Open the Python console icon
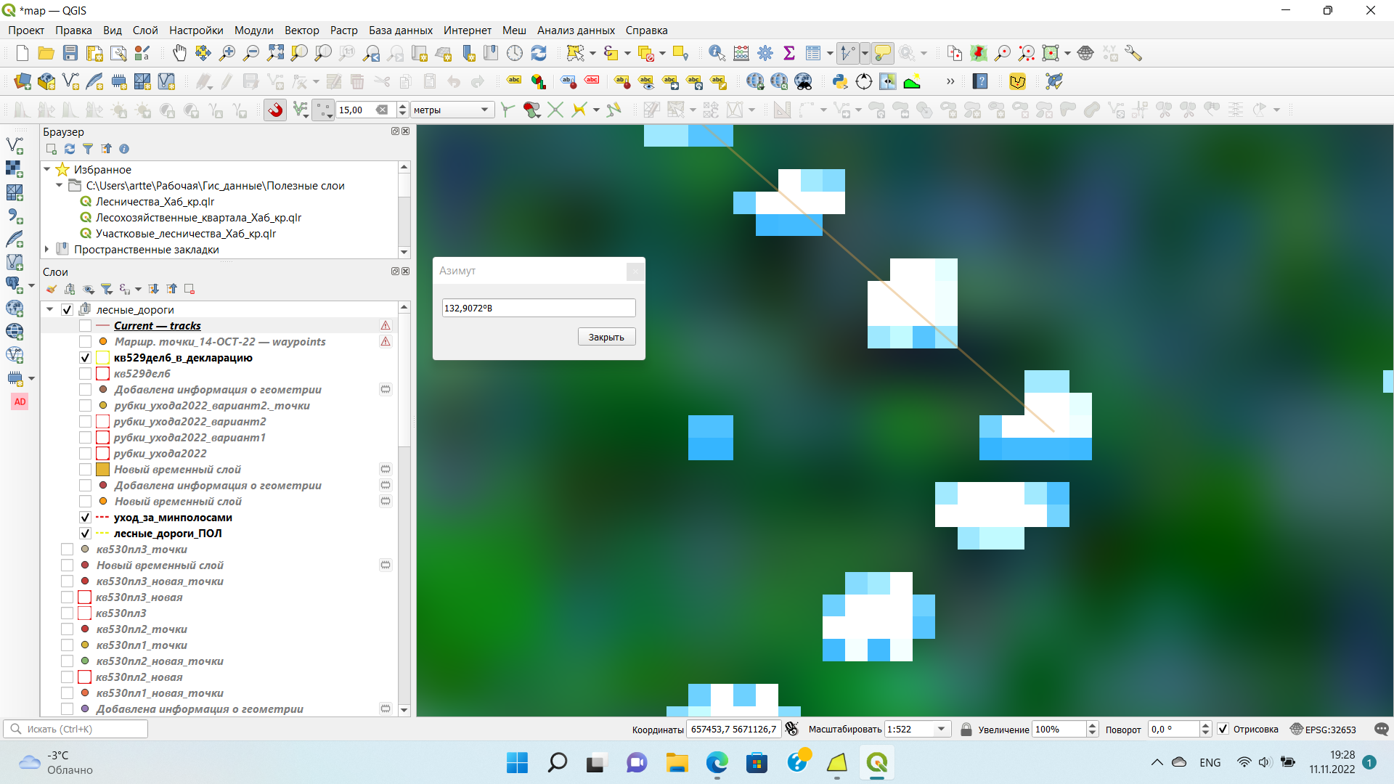 (x=840, y=81)
